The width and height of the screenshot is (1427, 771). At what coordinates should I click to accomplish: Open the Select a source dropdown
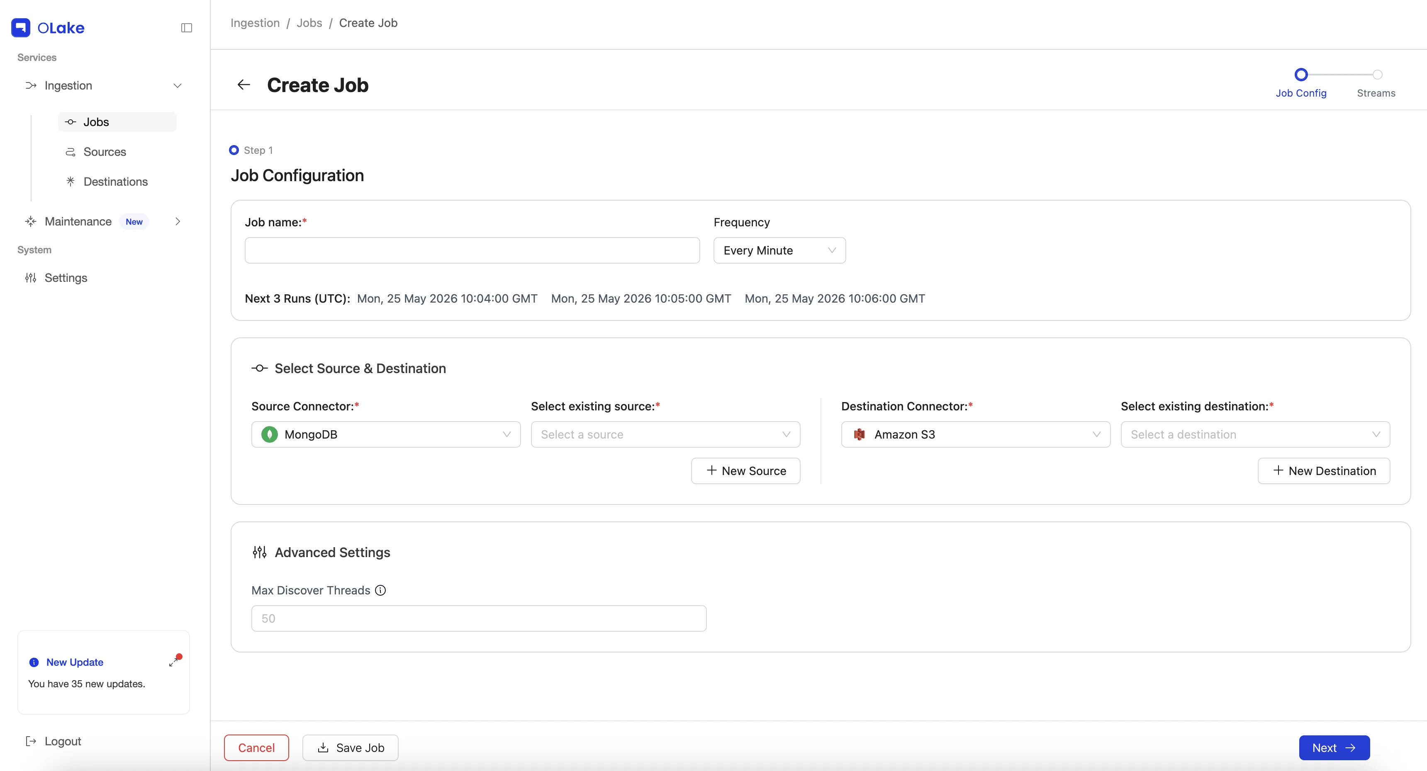[x=665, y=434]
